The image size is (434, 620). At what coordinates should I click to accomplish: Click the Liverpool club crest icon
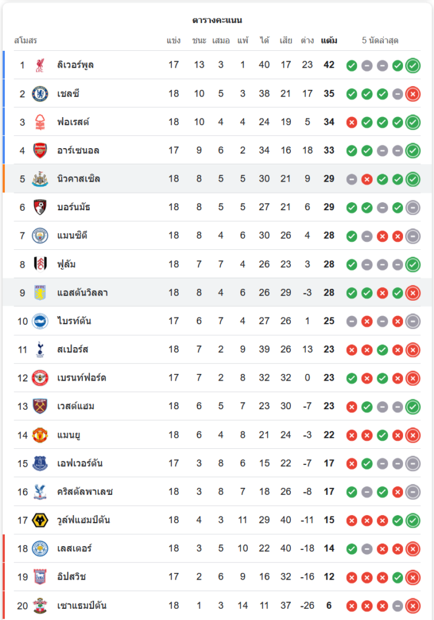40,65
